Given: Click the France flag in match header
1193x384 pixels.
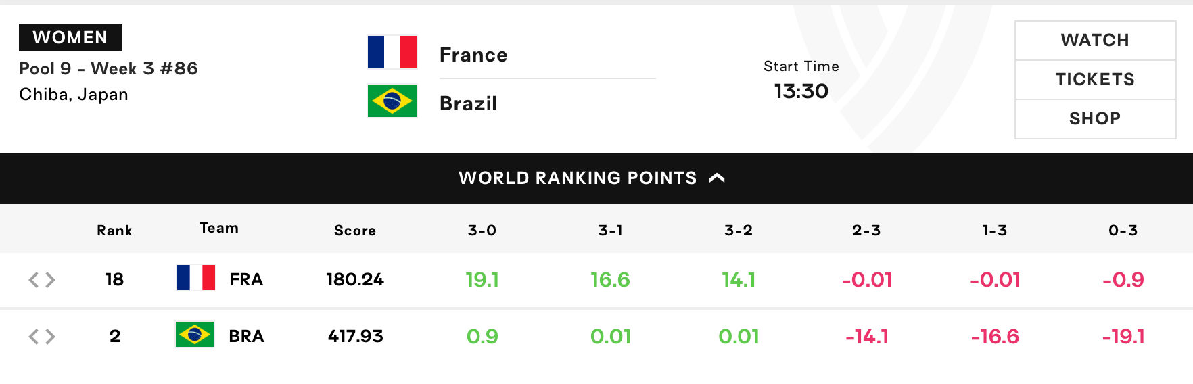Looking at the screenshot, I should pos(392,52).
